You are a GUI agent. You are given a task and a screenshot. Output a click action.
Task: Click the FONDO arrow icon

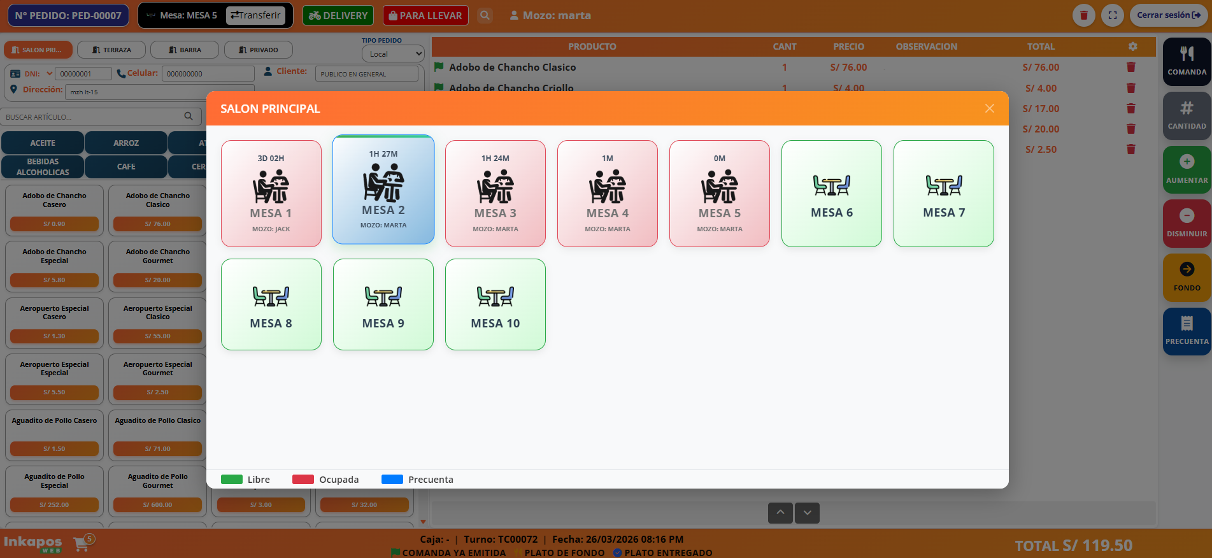click(x=1187, y=270)
